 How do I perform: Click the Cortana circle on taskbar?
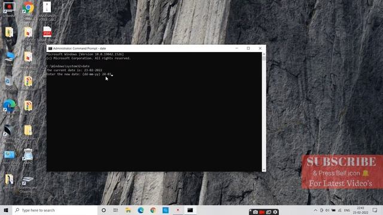click(104, 210)
